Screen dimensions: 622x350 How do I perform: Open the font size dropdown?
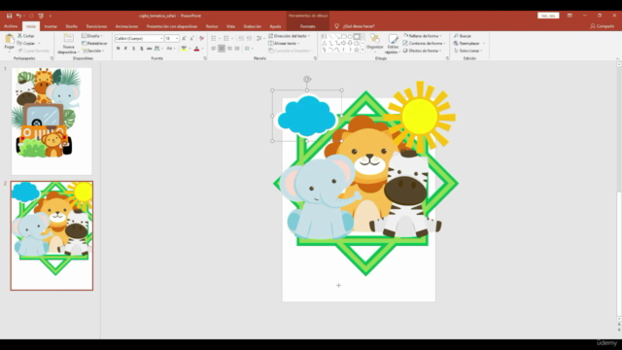pyautogui.click(x=177, y=39)
